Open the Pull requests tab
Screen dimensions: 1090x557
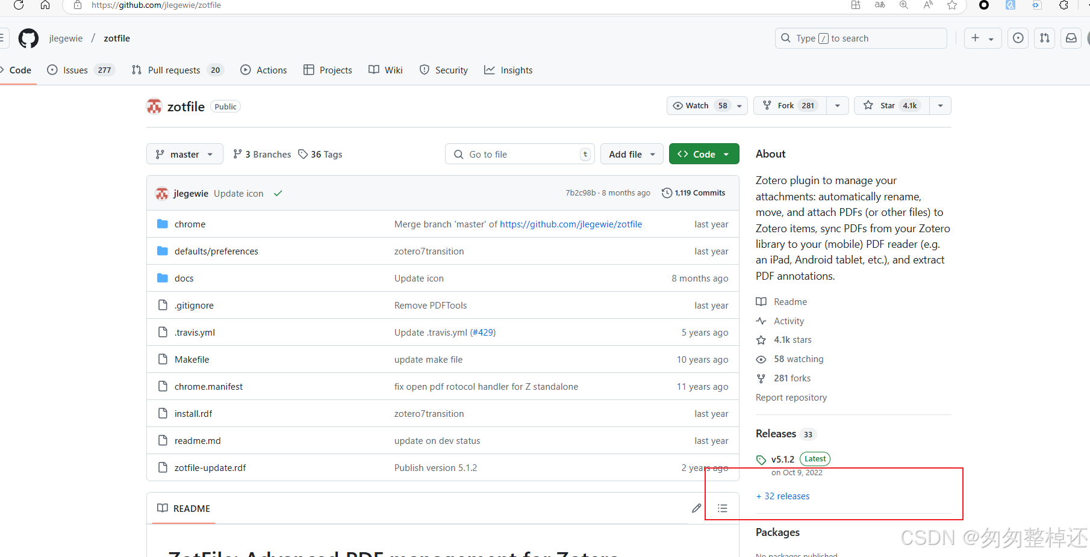coord(178,70)
